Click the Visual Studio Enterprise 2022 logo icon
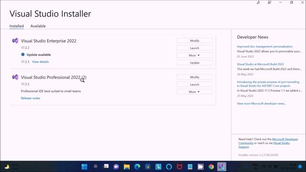 (15, 41)
